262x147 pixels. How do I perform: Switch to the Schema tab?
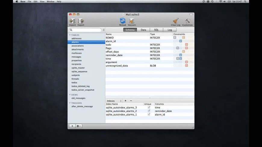[130, 30]
